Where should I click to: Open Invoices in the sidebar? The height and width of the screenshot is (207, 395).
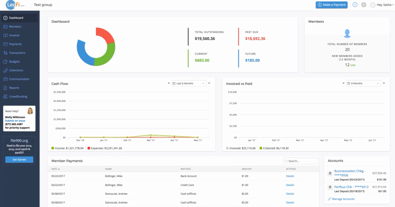click(14, 35)
